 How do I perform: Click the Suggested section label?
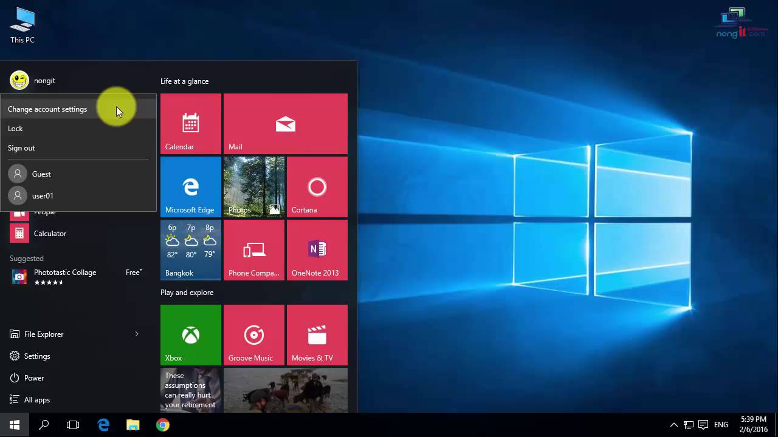tap(27, 259)
